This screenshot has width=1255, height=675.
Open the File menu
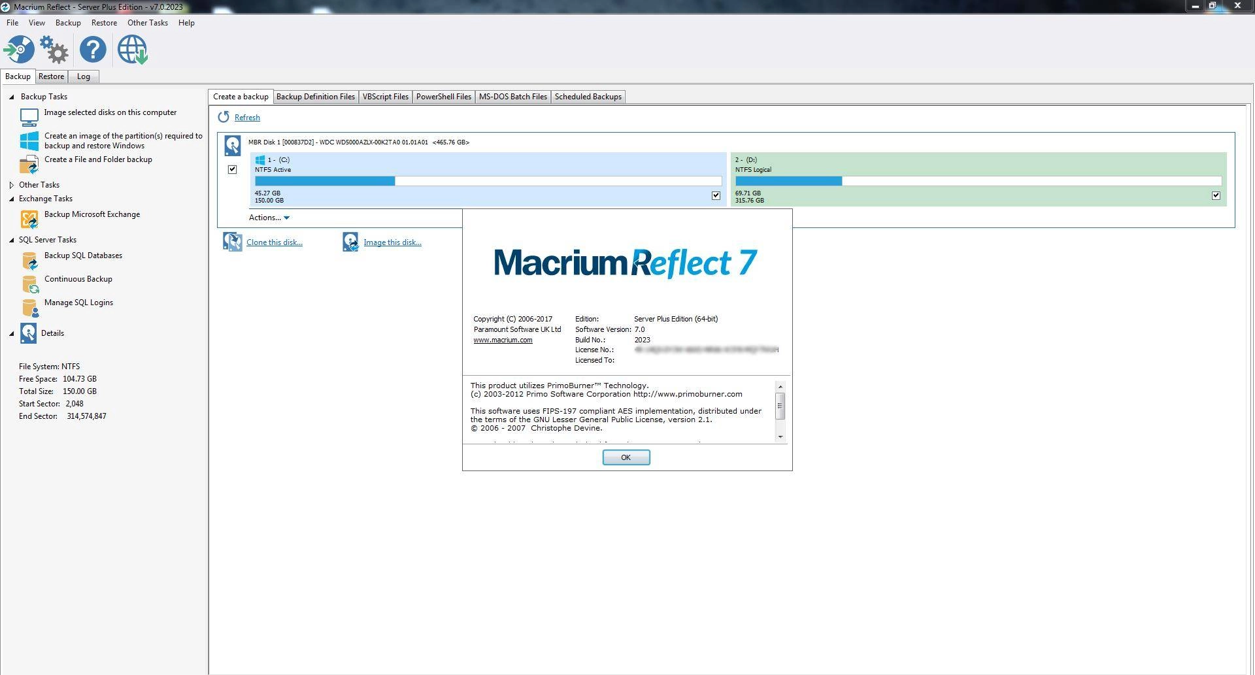[x=12, y=23]
